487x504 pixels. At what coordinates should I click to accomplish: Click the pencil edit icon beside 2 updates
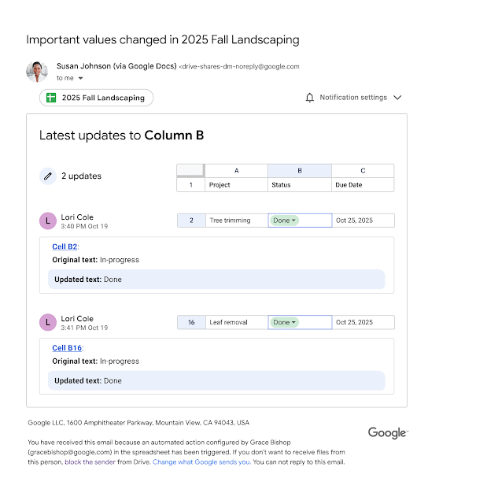[x=48, y=176]
